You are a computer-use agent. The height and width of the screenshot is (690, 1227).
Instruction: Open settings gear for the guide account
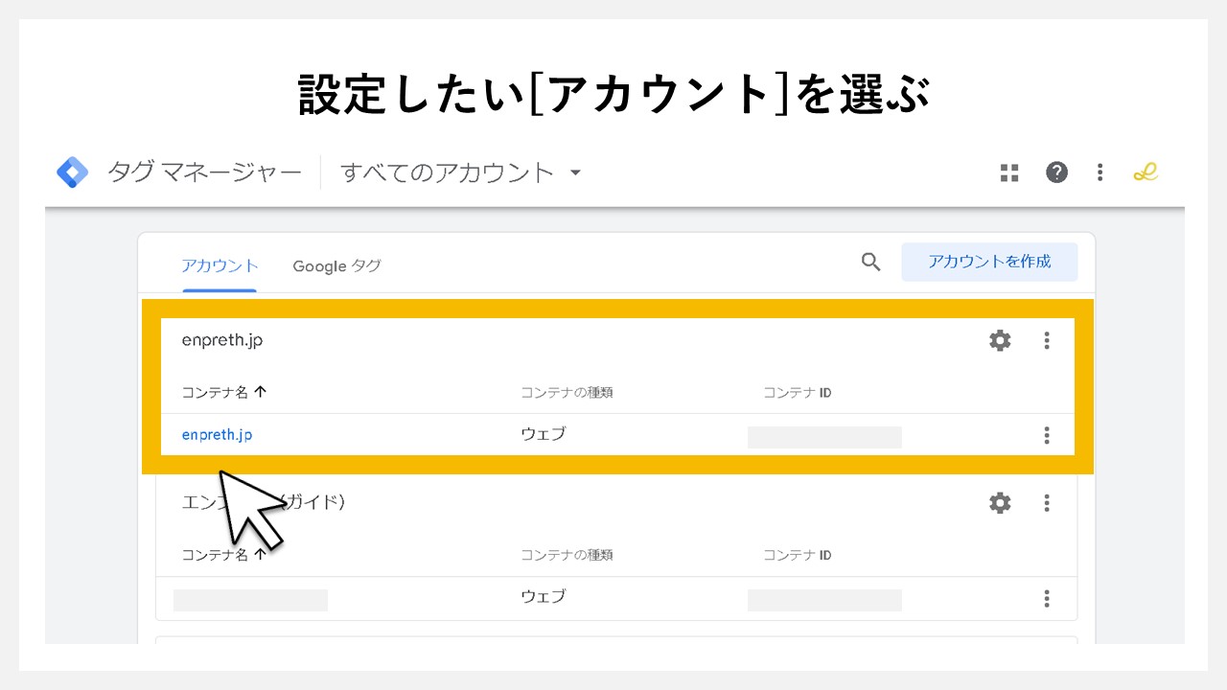click(x=999, y=502)
